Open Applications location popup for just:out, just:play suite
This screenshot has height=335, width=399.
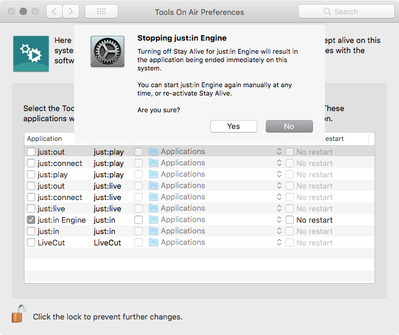pyautogui.click(x=215, y=151)
